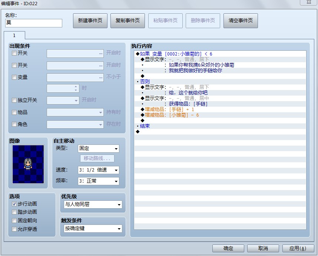Image resolution: width=318 pixels, height=256 pixels.
Task: Select line 如果你帮我摘6朵郊外的小雏菊
Action: [x=220, y=65]
